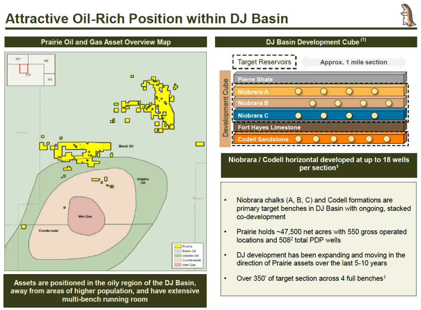
Task: Click the Wet Gas pink legend swatch
Action: point(178,265)
